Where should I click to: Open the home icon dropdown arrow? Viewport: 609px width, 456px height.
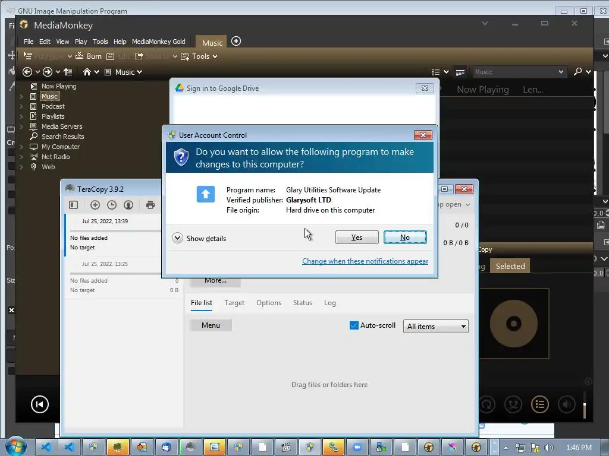click(96, 72)
